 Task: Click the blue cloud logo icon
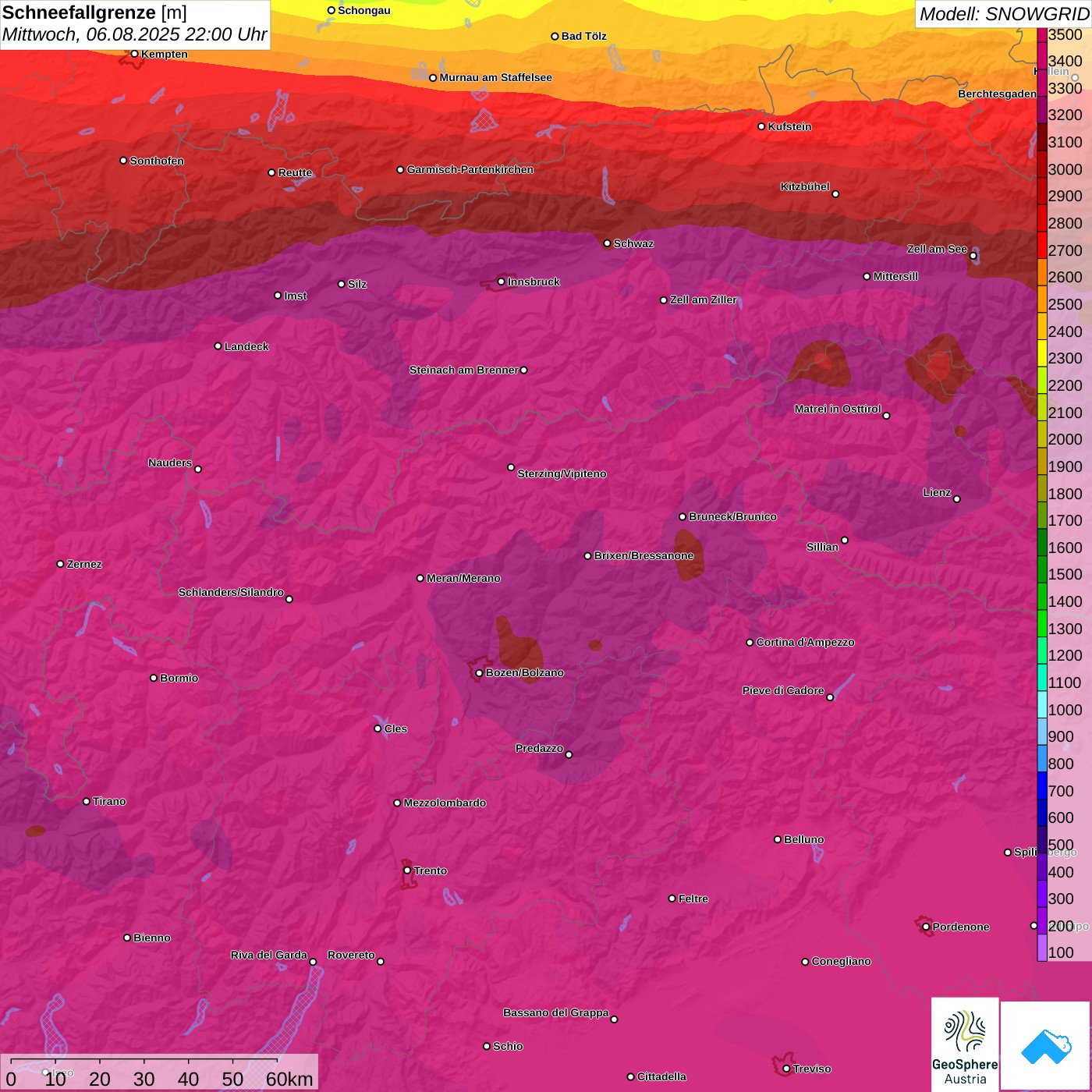(1045, 1047)
